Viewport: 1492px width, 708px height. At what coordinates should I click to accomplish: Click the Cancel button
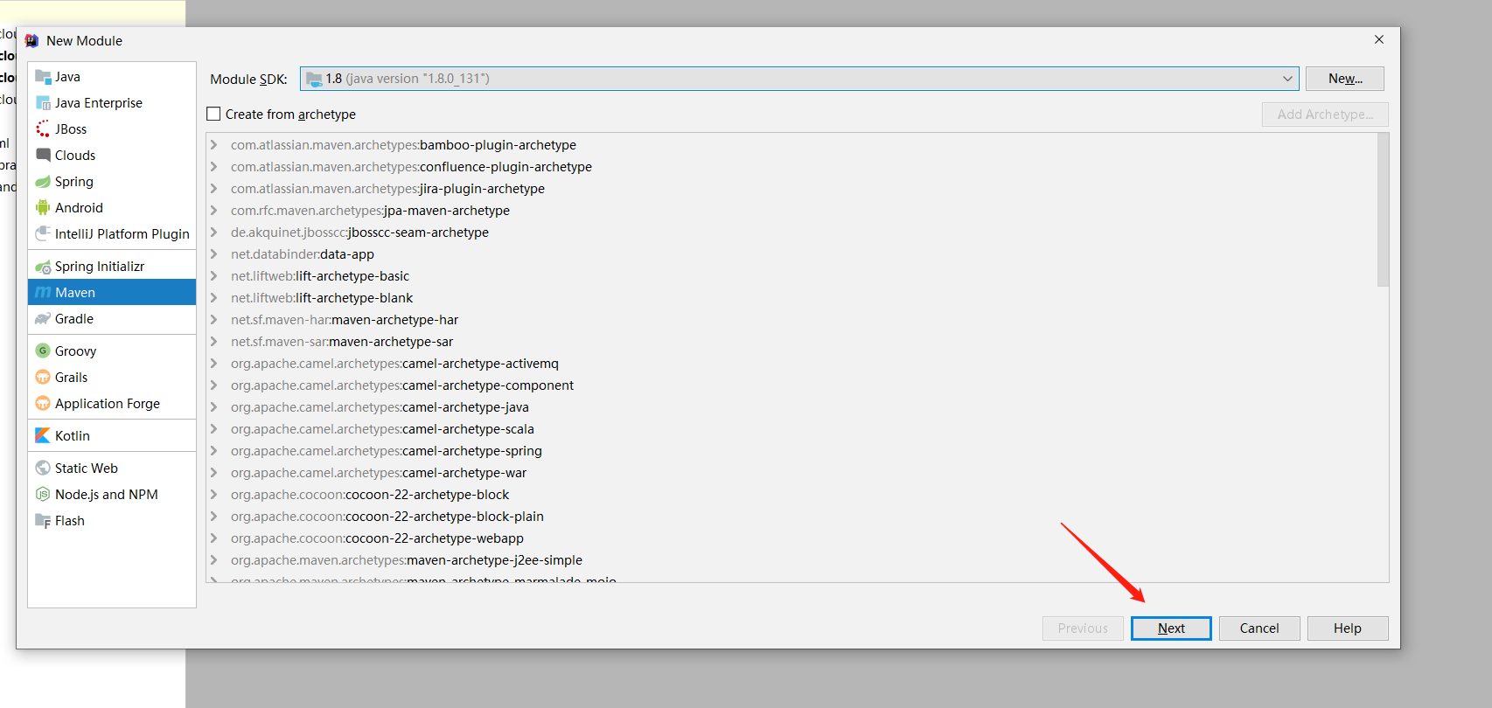[x=1259, y=628]
